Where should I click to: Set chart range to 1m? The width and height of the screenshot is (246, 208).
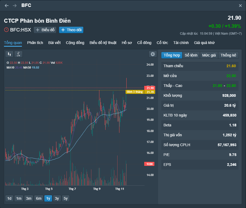tap(19, 198)
